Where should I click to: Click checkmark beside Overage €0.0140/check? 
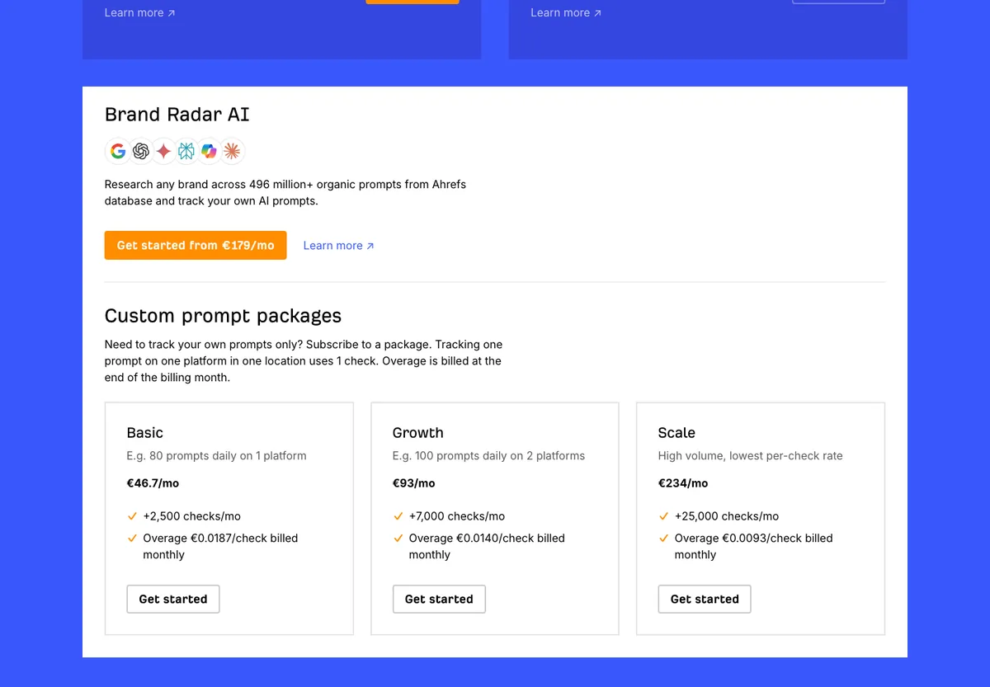tap(398, 538)
